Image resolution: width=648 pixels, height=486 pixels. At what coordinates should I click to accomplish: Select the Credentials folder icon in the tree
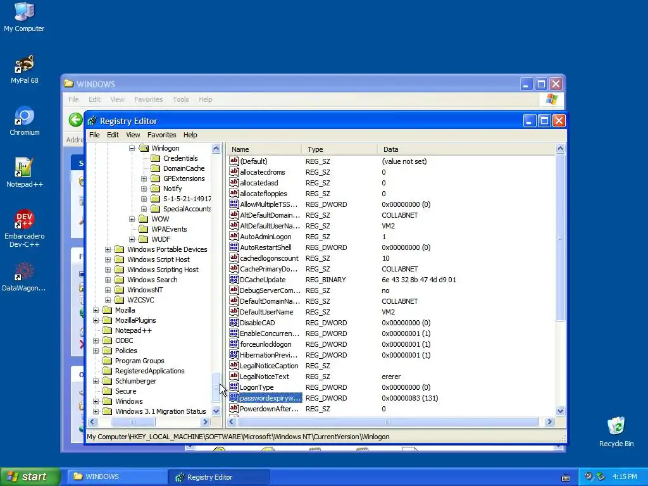coord(156,158)
